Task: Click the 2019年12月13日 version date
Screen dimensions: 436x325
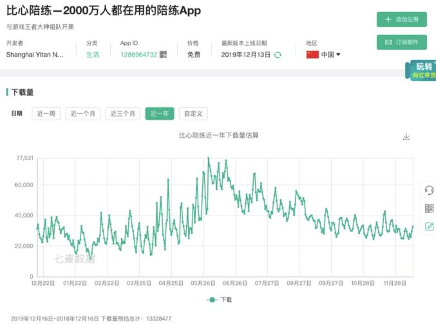Action: click(x=246, y=55)
